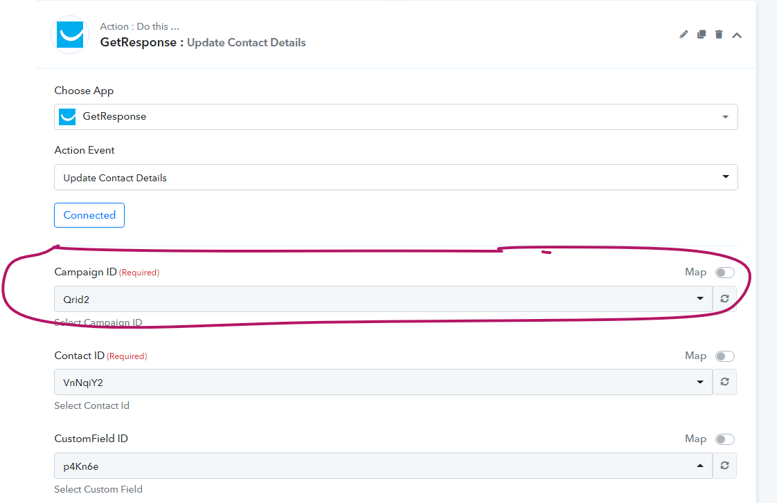Click the 'Action Event' label

click(x=84, y=150)
